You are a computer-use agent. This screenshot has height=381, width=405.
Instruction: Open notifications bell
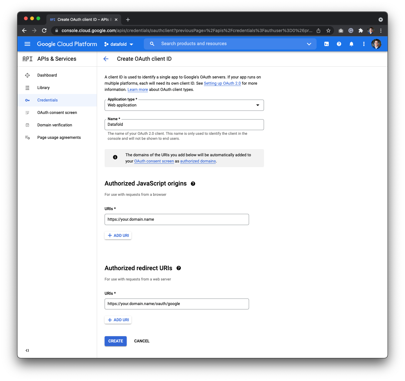pos(351,44)
